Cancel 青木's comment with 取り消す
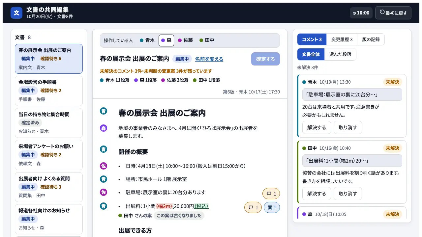The width and height of the screenshot is (422, 237). tap(348, 127)
